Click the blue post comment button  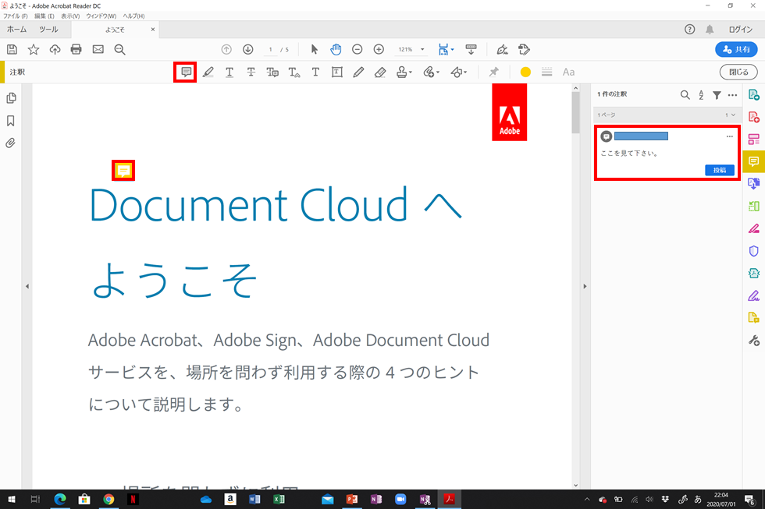pyautogui.click(x=720, y=170)
